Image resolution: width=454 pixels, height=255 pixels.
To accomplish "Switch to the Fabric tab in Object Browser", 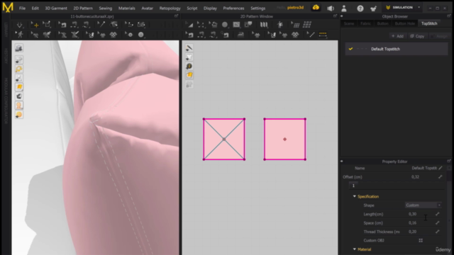I will 365,23.
